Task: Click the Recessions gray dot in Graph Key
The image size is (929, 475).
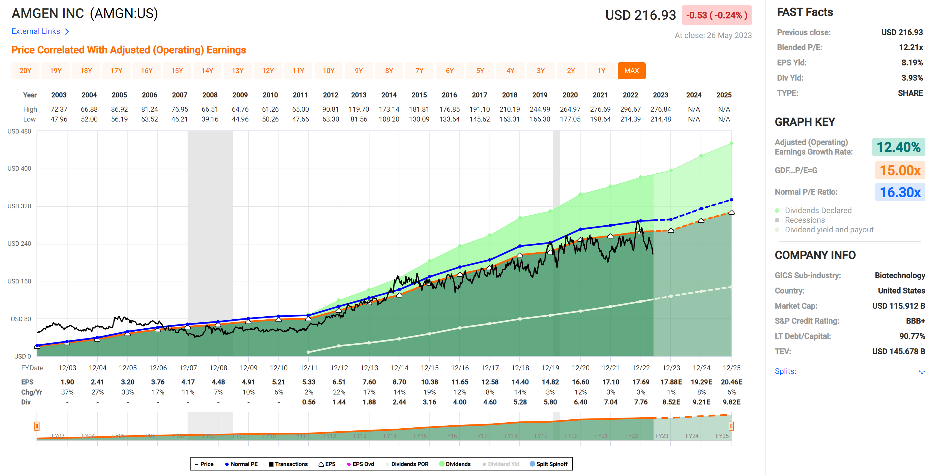Action: pyautogui.click(x=778, y=220)
